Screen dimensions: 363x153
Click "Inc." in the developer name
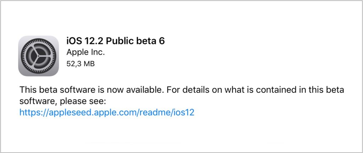pyautogui.click(x=97, y=52)
